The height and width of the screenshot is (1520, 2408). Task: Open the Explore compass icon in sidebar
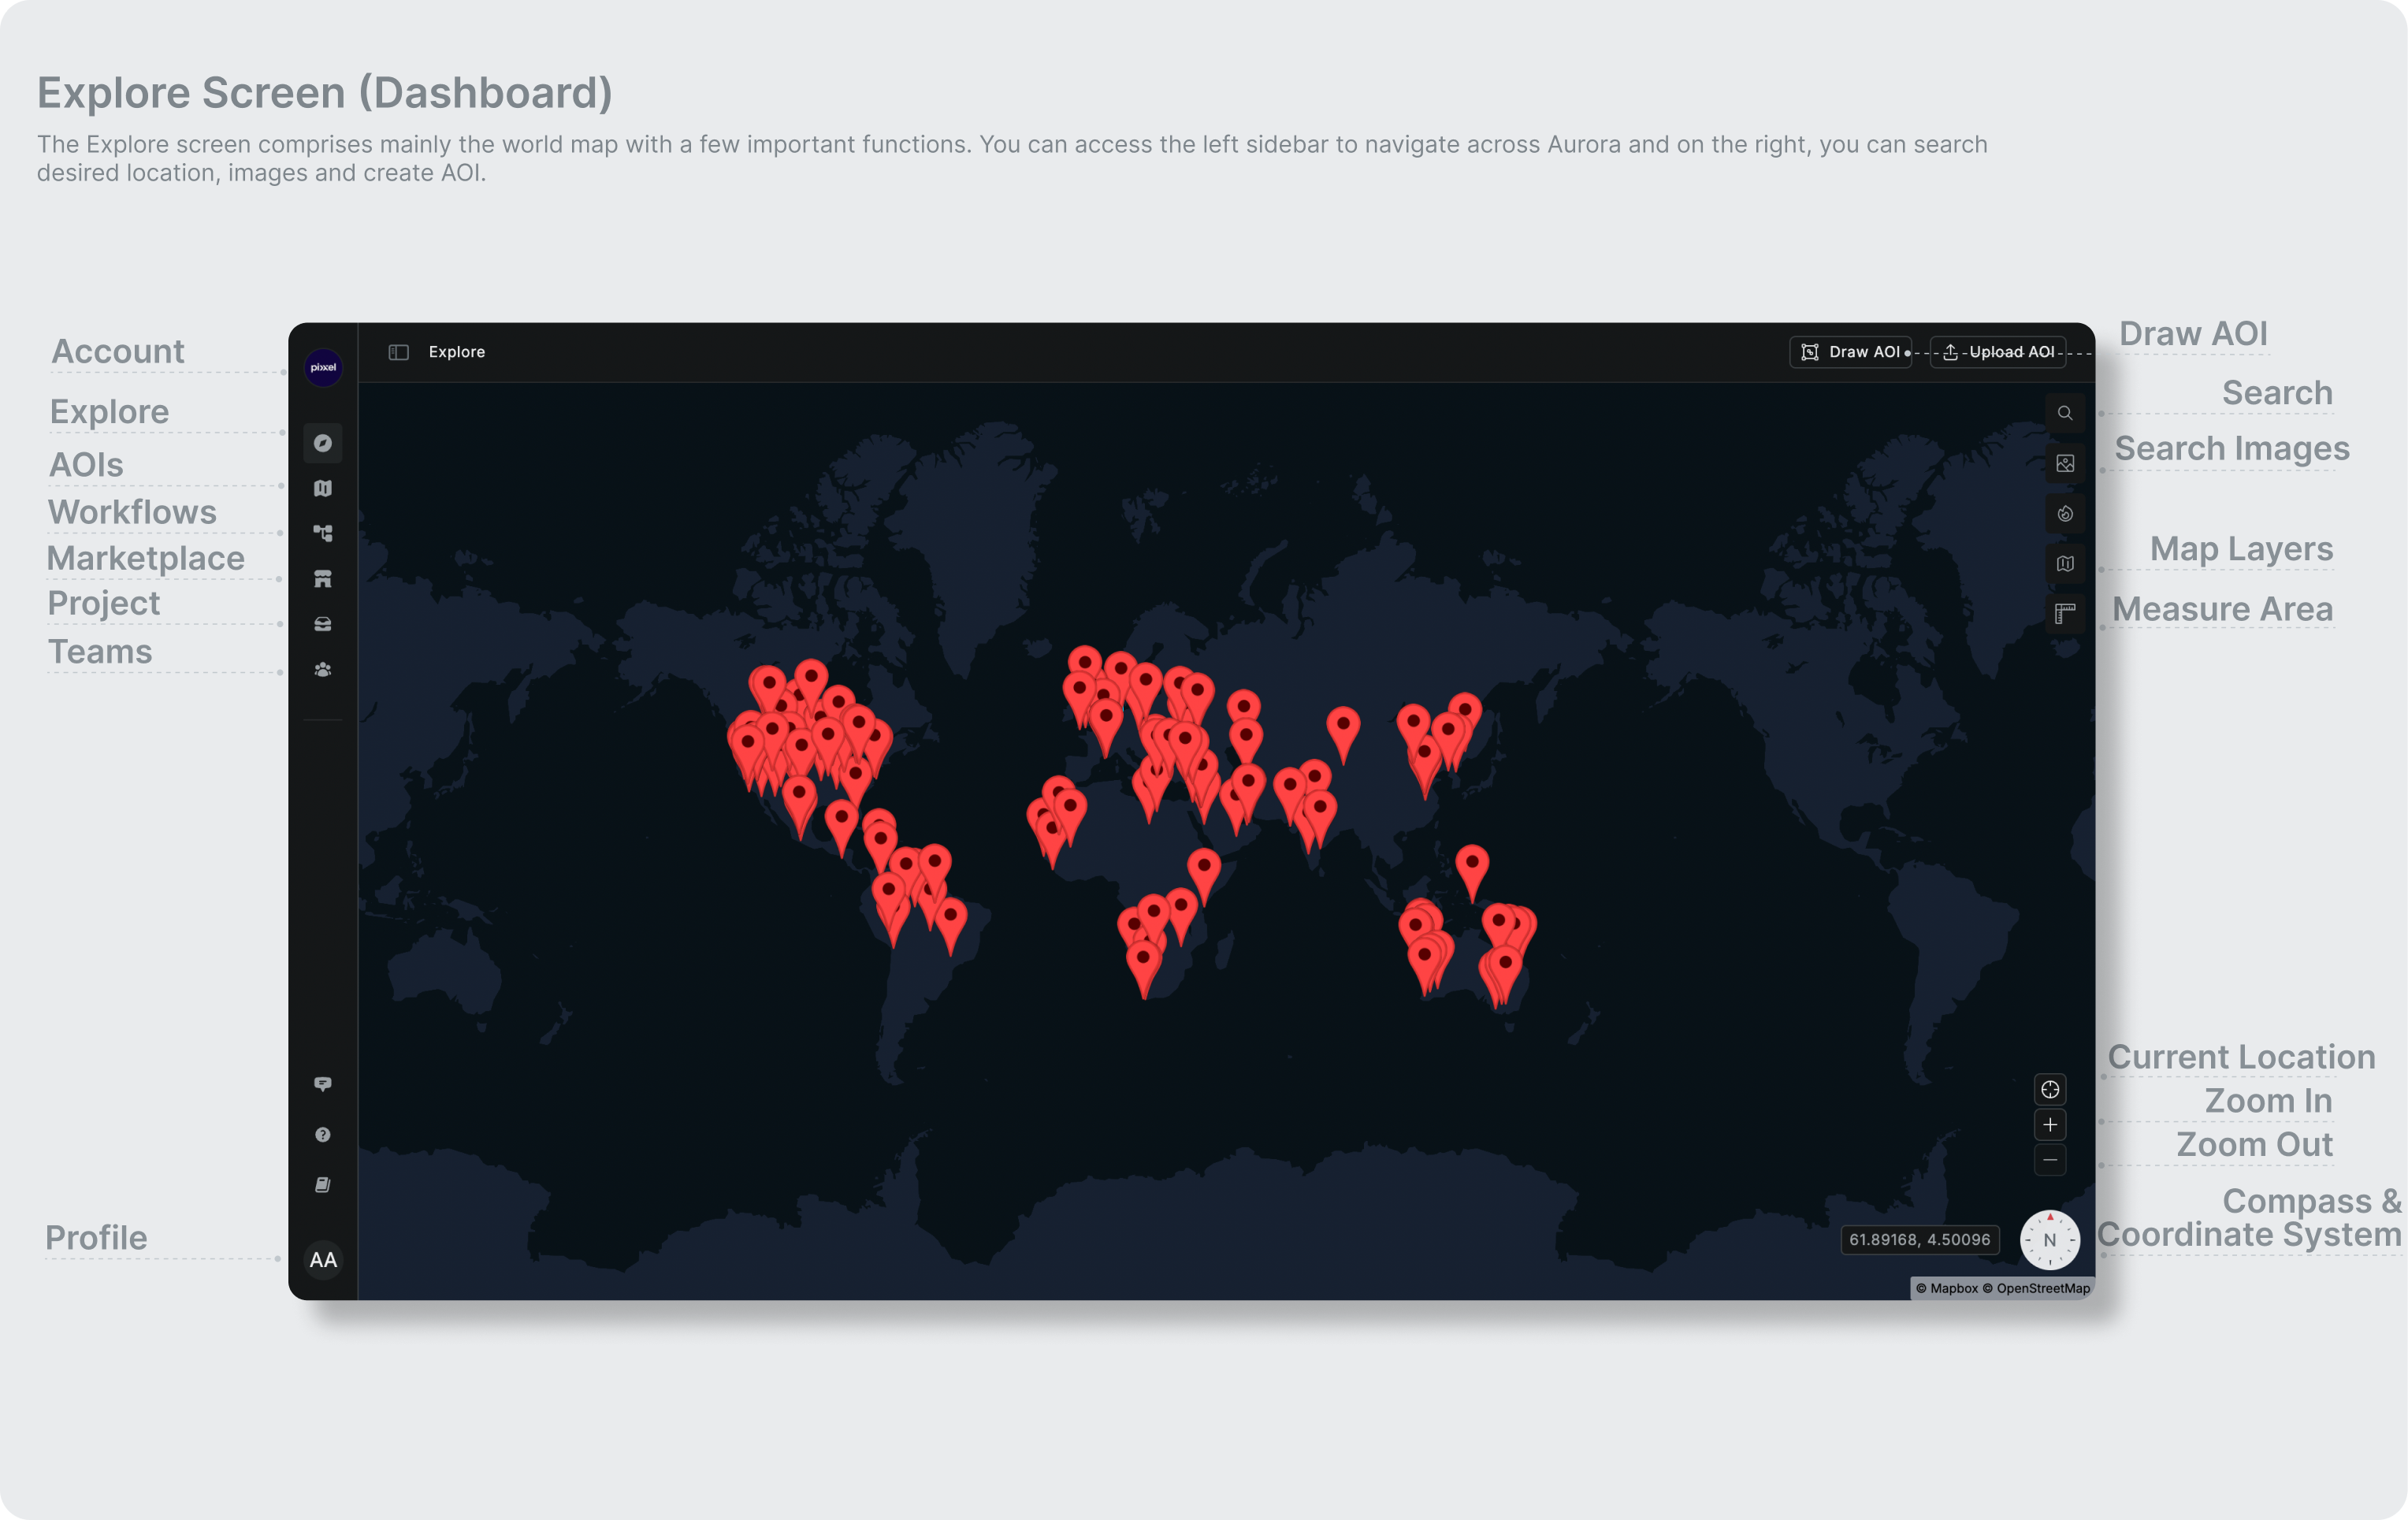pyautogui.click(x=322, y=443)
